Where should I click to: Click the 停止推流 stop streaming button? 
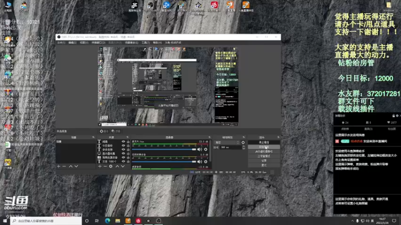coord(264,142)
